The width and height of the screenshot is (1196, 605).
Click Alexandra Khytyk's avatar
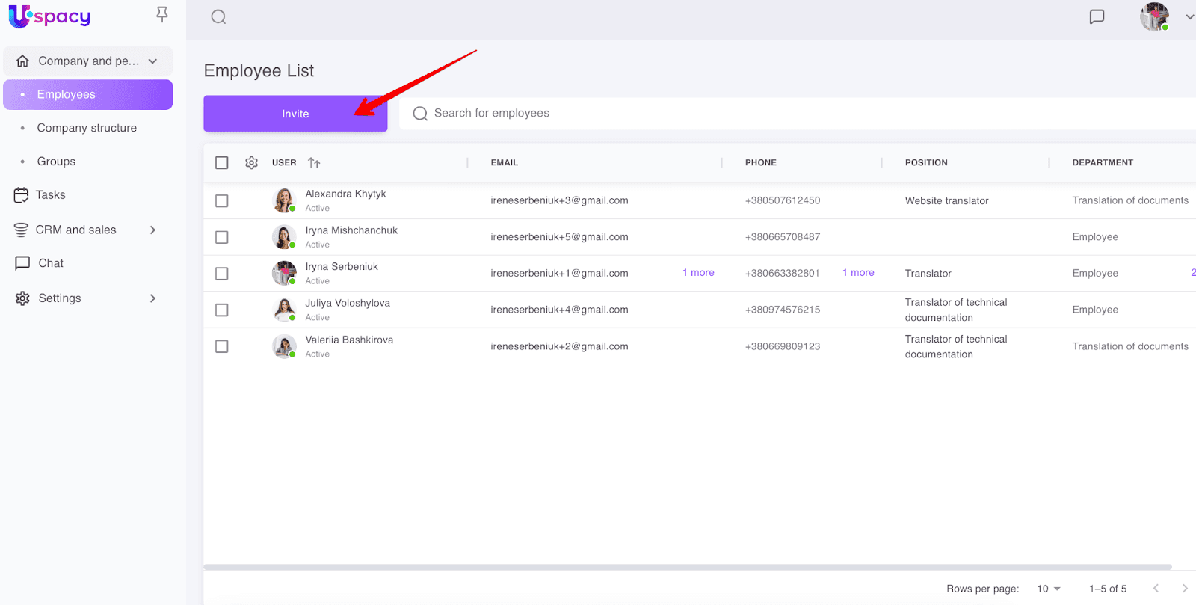click(284, 200)
